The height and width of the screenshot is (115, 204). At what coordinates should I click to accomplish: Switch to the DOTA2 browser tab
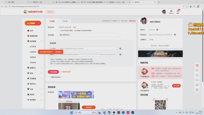coord(67,2)
